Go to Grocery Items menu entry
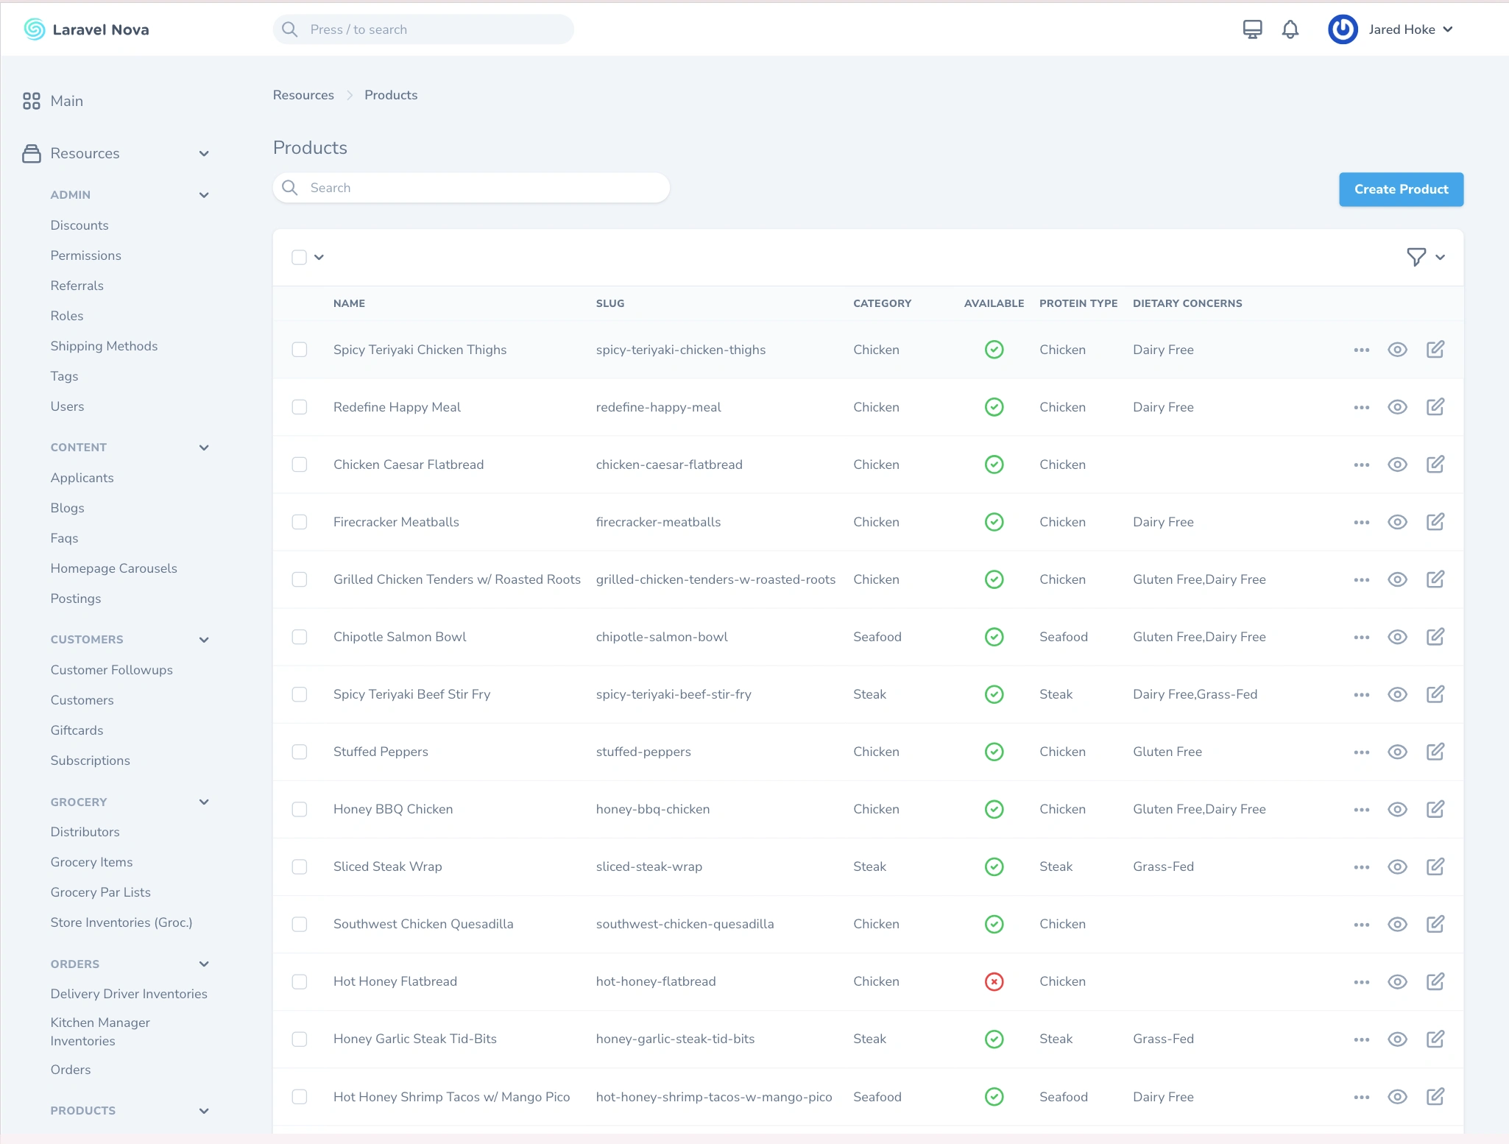Image resolution: width=1509 pixels, height=1144 pixels. (91, 862)
